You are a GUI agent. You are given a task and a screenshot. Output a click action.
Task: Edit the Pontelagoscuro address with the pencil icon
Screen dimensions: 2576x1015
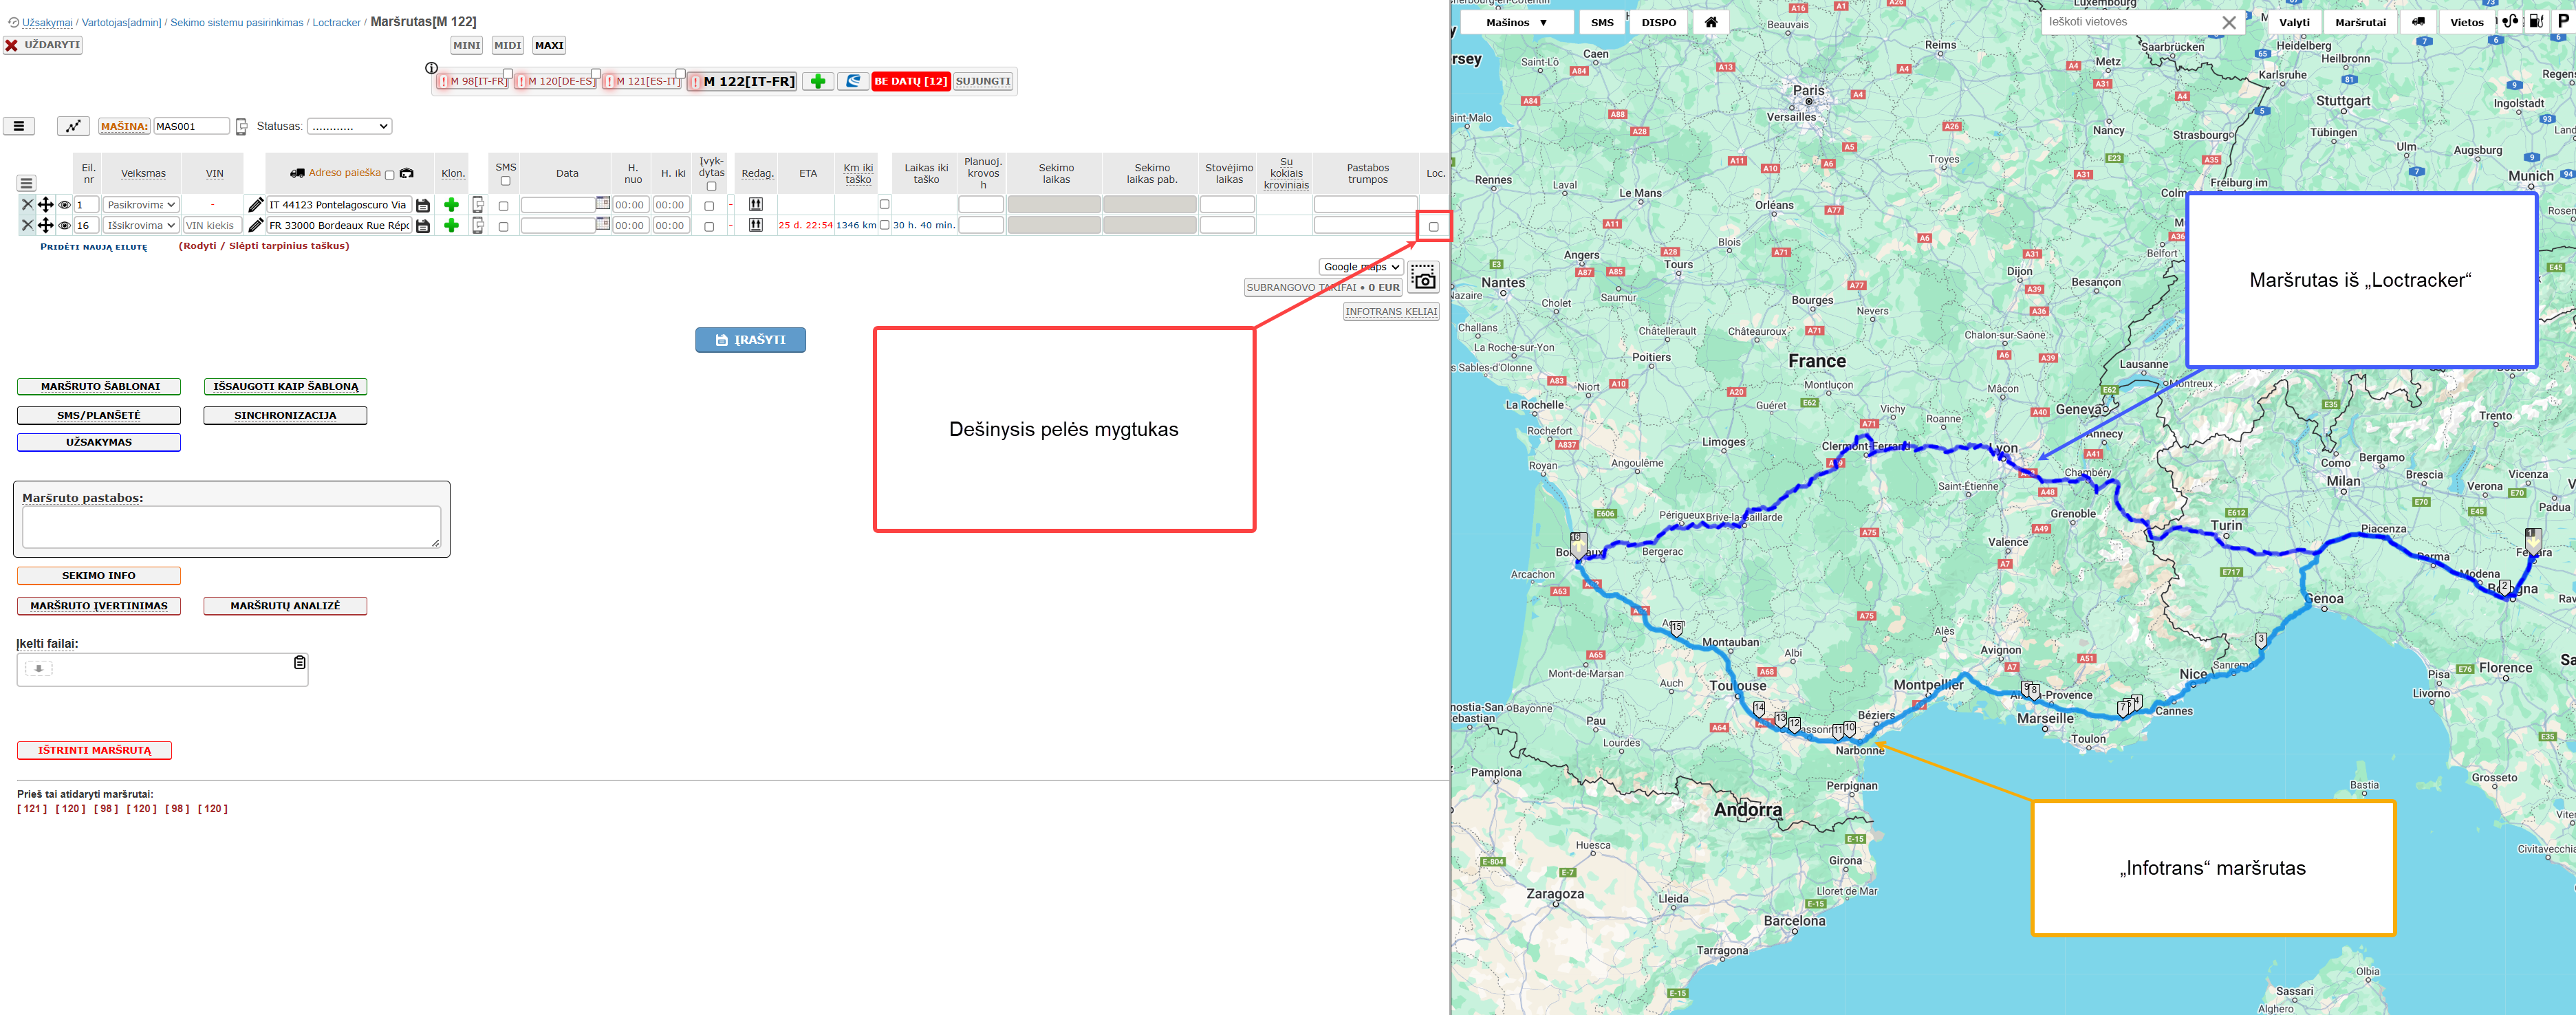[256, 204]
